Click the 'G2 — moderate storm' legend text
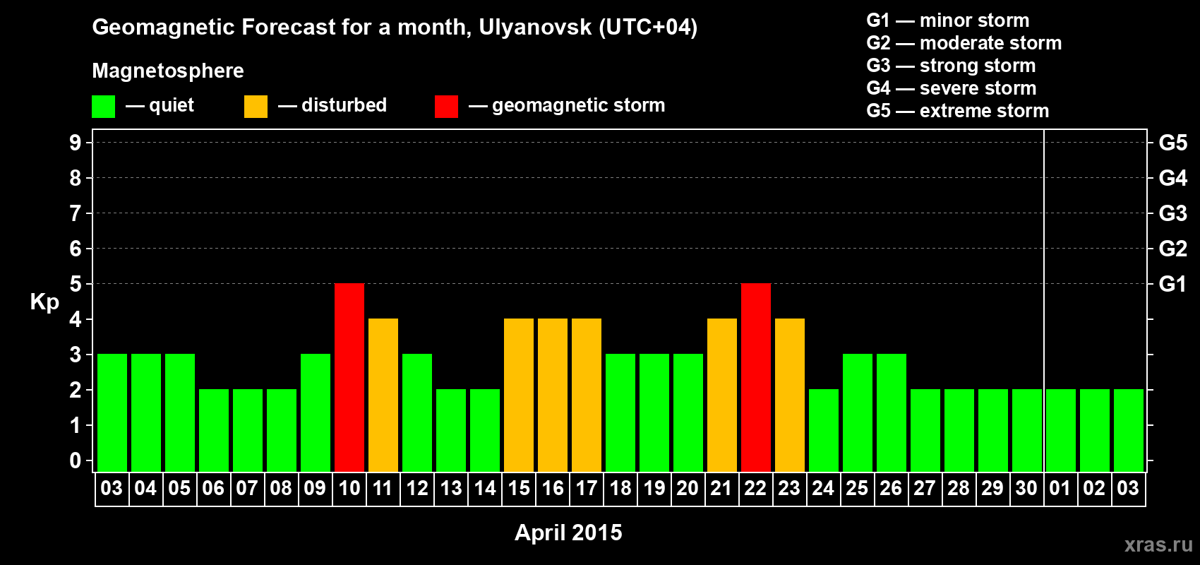This screenshot has width=1200, height=565. (964, 43)
